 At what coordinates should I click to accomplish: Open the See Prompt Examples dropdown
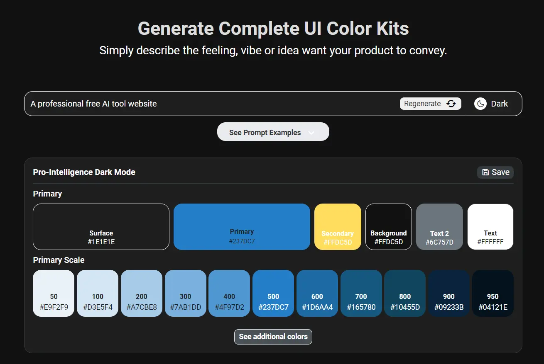click(x=273, y=132)
